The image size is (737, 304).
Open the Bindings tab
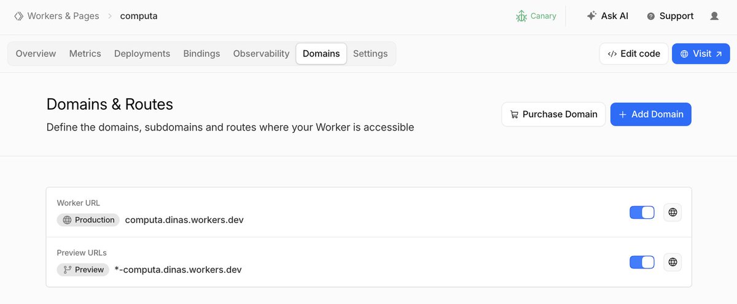coord(201,53)
